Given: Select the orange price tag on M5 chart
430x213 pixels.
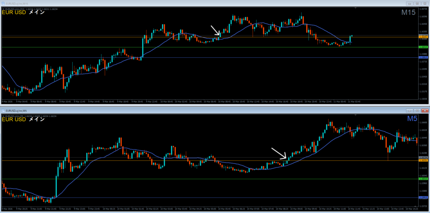Looking at the screenshot, I should click(x=423, y=160).
